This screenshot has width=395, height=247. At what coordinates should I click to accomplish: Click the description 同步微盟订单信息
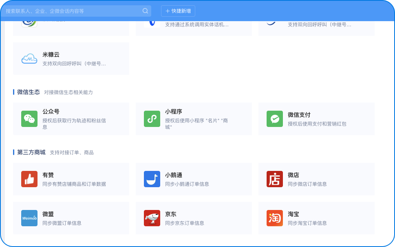click(62, 223)
